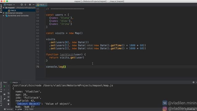The image size is (197, 111).
Task: Click newField: 42 output line
Action: pyautogui.click(x=25, y=101)
